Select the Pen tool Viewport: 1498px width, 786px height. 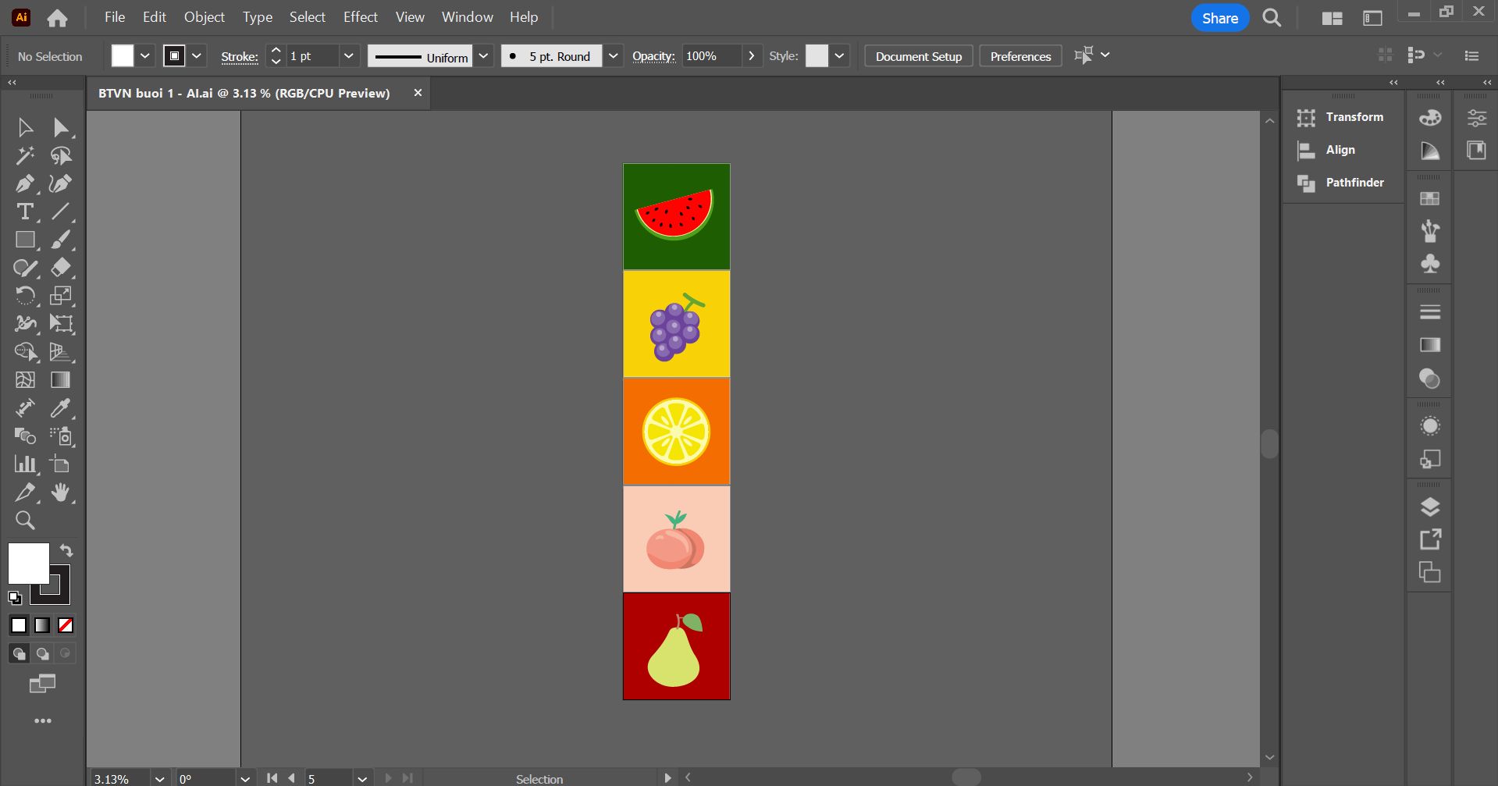point(25,183)
